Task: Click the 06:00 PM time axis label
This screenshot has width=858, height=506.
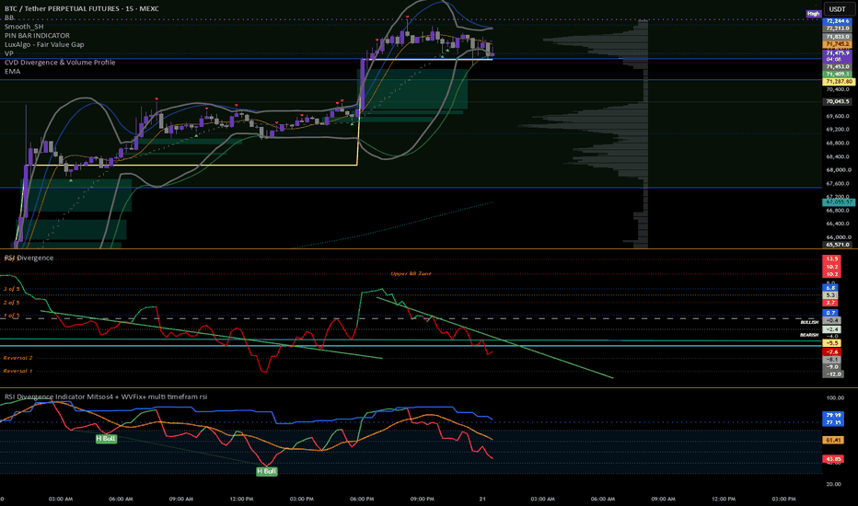Action: coord(362,499)
